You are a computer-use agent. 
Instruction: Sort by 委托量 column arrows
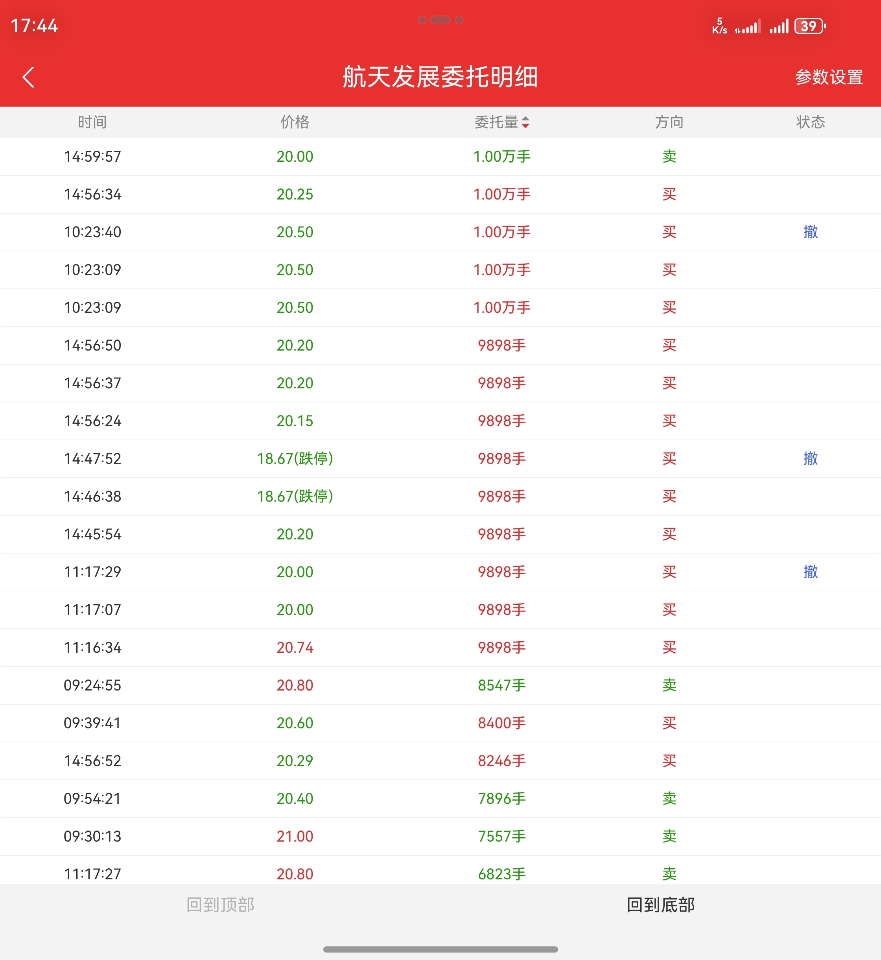[525, 122]
